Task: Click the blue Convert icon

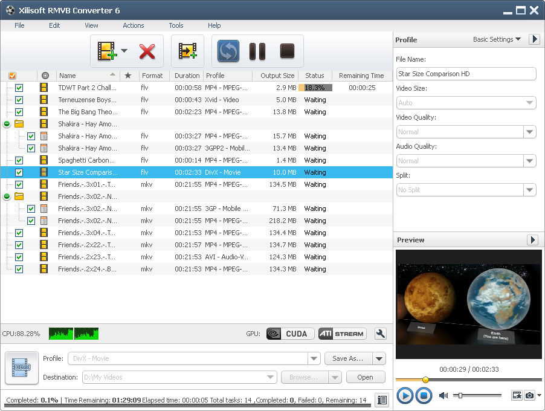Action: (x=228, y=51)
